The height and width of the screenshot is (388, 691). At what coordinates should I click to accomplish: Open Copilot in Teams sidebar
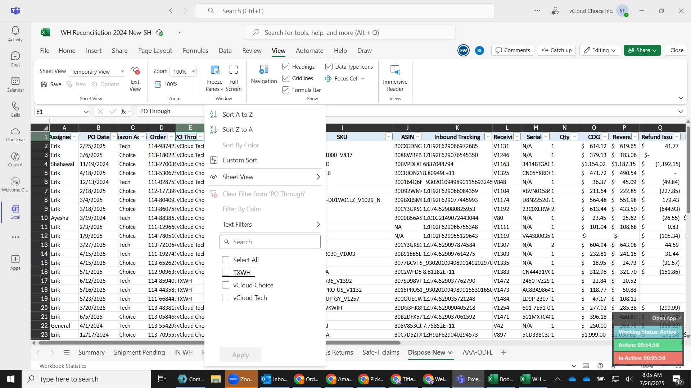(15, 160)
